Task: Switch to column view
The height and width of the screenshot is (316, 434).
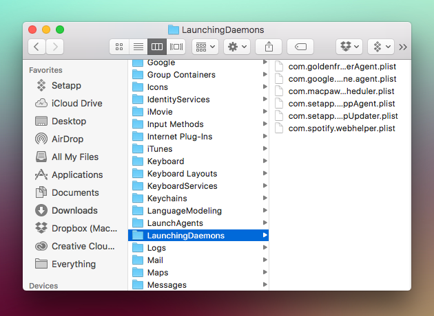Action: pos(157,47)
